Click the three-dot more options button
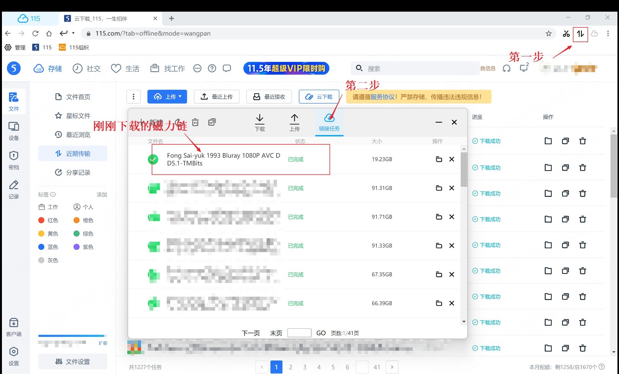The image size is (619, 374). [x=133, y=97]
